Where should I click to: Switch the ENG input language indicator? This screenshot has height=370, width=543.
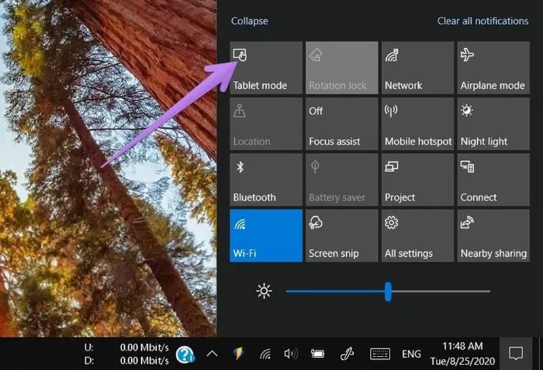click(x=411, y=354)
